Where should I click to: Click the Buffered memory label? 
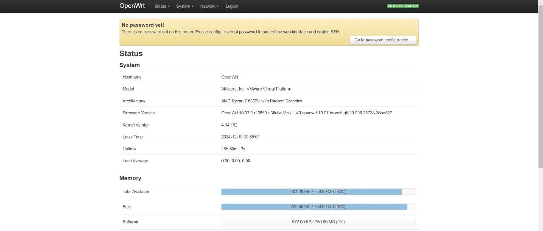130,222
